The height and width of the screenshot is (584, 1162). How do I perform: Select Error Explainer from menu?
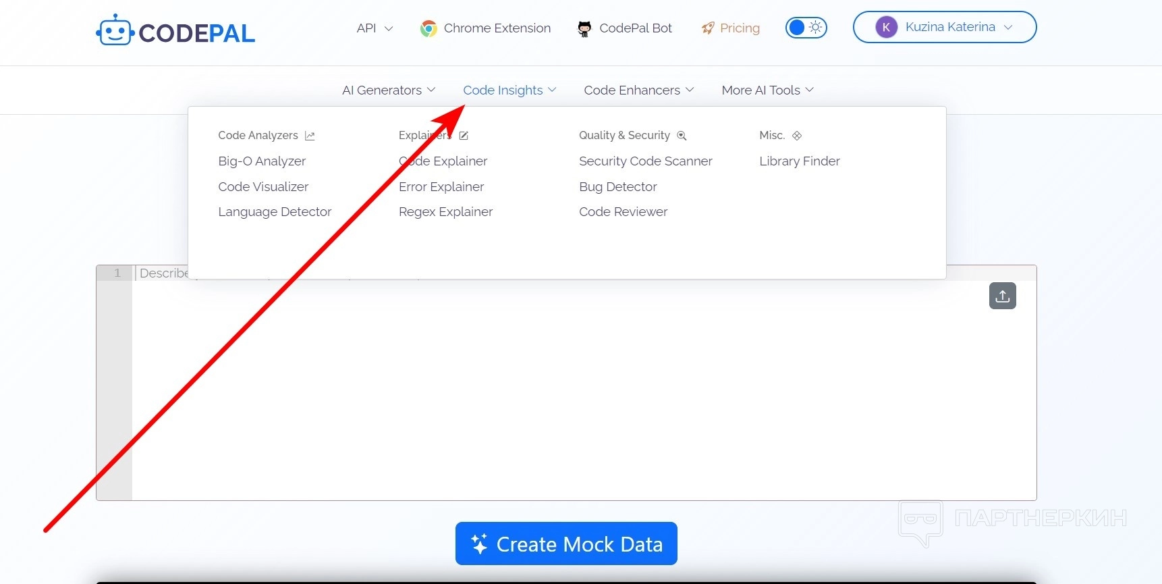[x=441, y=187]
